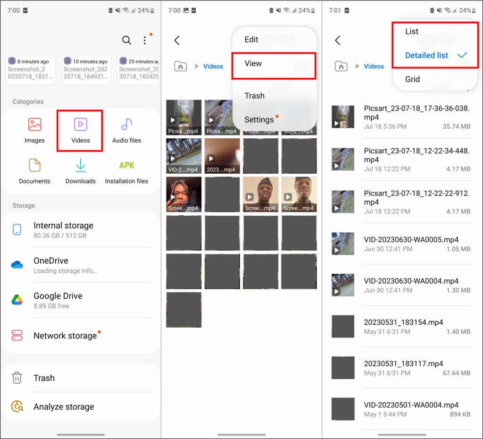The width and height of the screenshot is (483, 439).
Task: Open Google Drive storage
Action: [x=58, y=300]
